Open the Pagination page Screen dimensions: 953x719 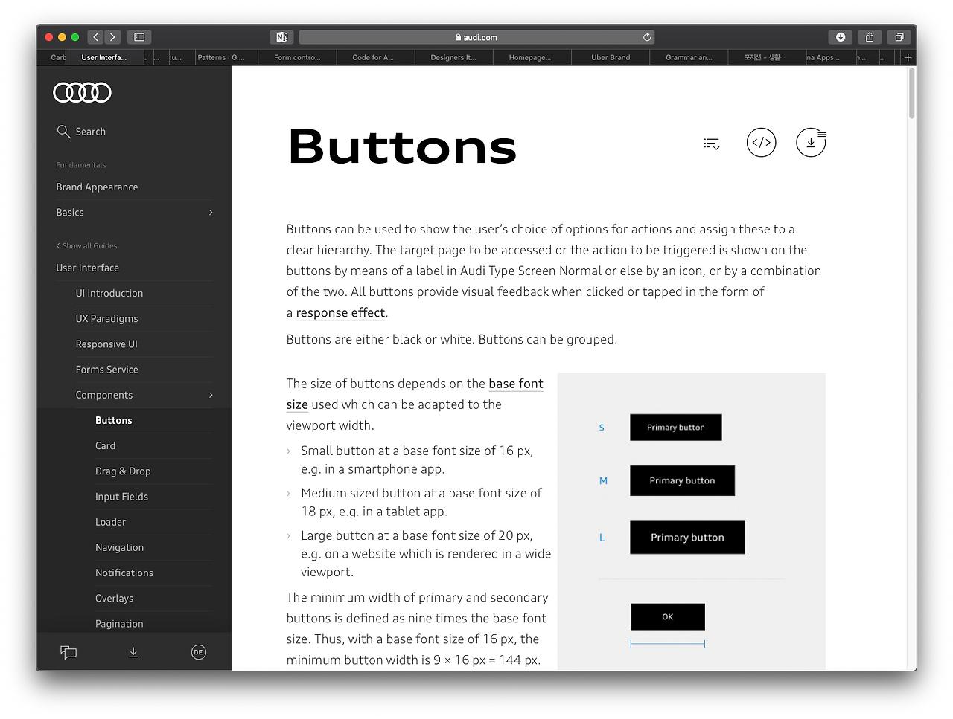click(119, 624)
